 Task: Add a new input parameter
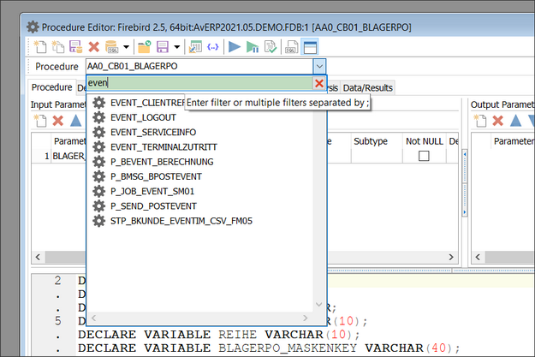(x=40, y=121)
